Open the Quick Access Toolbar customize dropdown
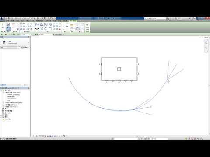The width and height of the screenshot is (210, 157). tap(55, 18)
